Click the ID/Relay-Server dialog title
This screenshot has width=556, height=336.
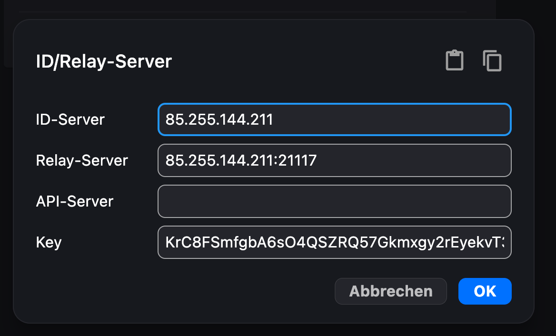104,62
